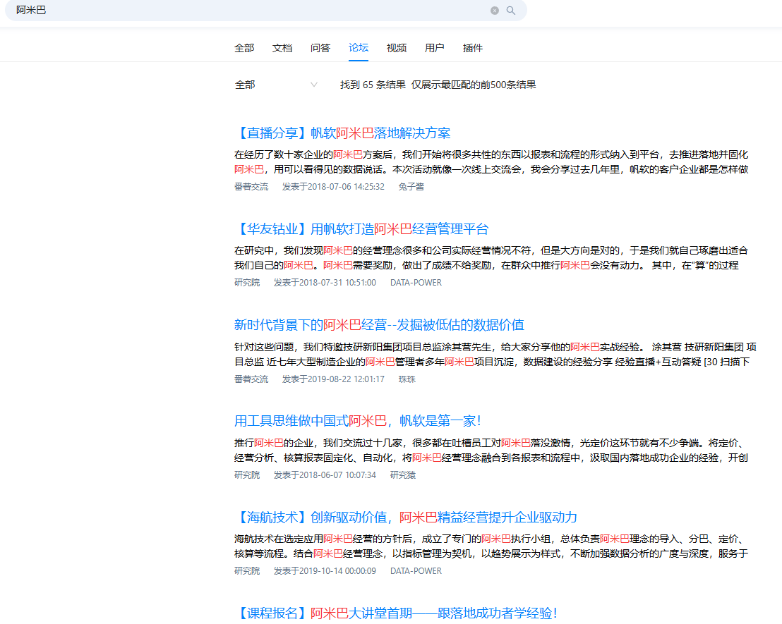
Task: Switch to the 文档 tab
Action: [282, 48]
